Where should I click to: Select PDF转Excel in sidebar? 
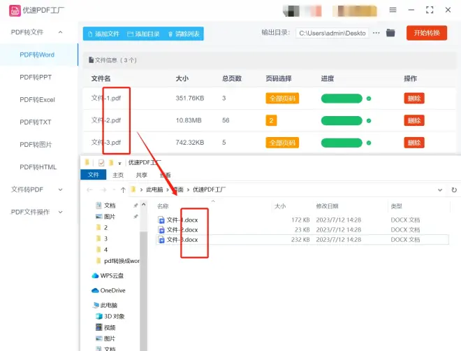pyautogui.click(x=37, y=100)
